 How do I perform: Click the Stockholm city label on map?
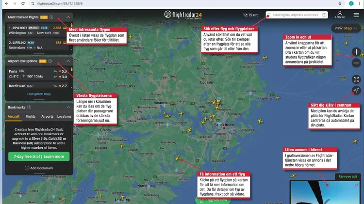[224, 125]
